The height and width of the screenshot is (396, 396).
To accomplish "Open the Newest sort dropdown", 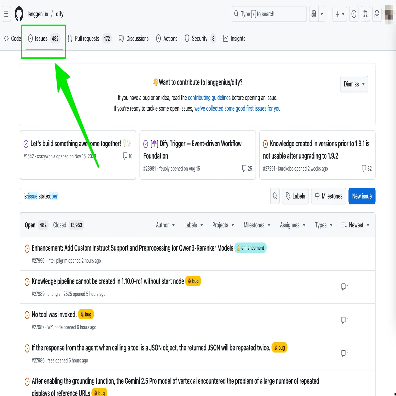I will [x=356, y=225].
